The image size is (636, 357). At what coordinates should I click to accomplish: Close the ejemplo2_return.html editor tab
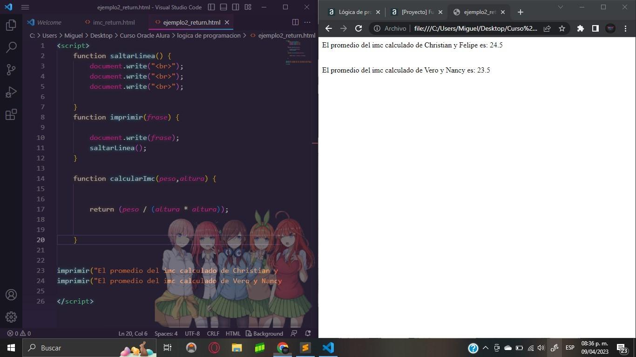(227, 22)
